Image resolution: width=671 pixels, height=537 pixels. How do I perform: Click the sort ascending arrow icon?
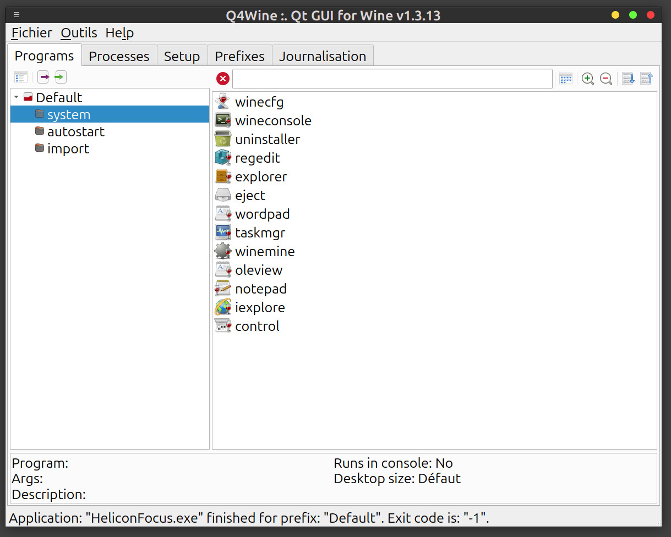point(646,79)
